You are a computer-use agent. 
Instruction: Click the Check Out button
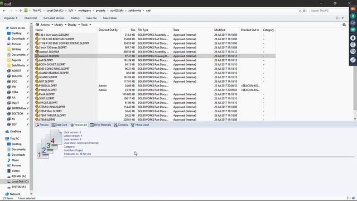click(x=31, y=18)
